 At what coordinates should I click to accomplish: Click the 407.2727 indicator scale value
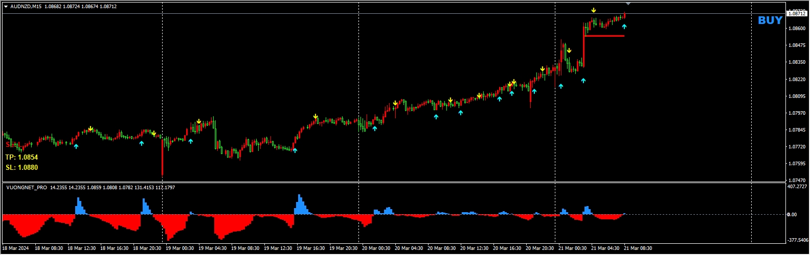pyautogui.click(x=798, y=187)
